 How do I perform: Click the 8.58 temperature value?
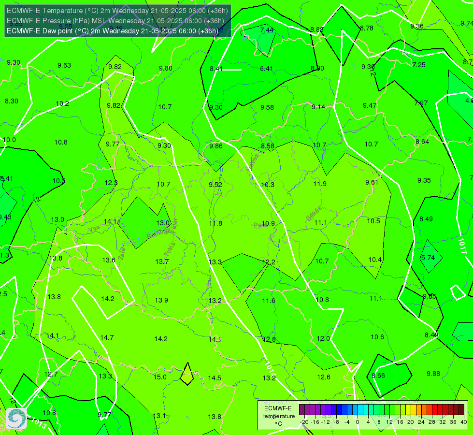268,146
